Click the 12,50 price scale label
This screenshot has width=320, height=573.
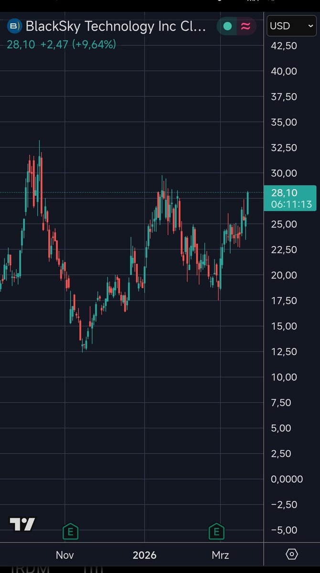coord(284,352)
